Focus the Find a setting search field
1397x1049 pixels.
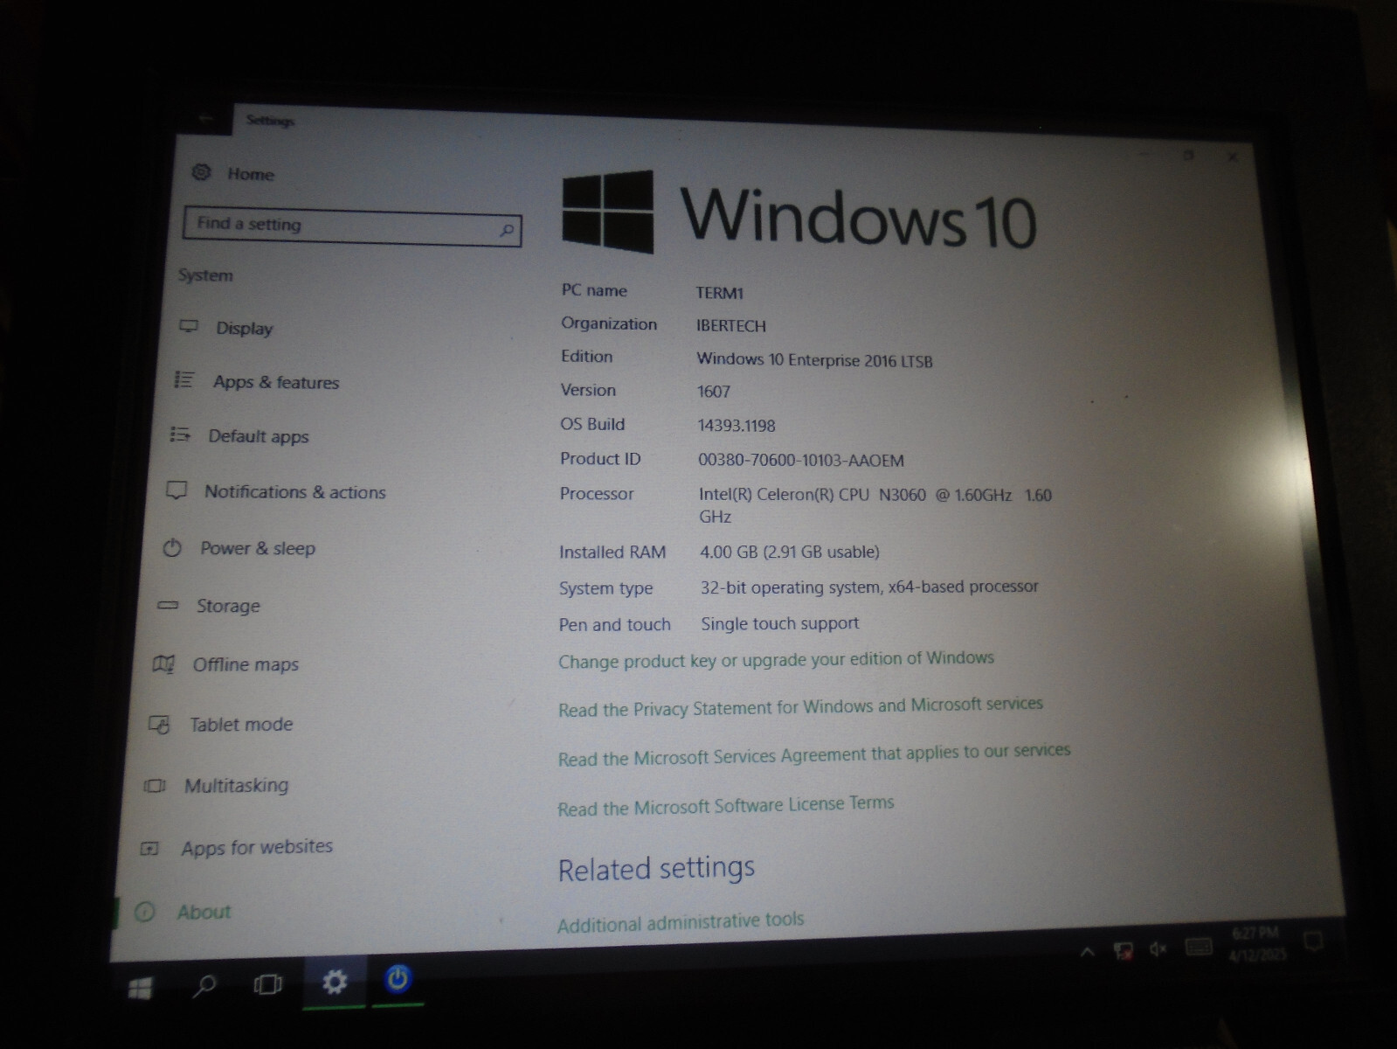(352, 226)
